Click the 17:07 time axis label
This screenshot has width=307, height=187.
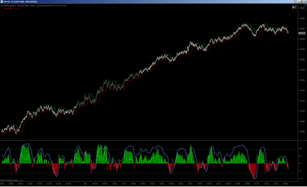pyautogui.click(x=257, y=184)
